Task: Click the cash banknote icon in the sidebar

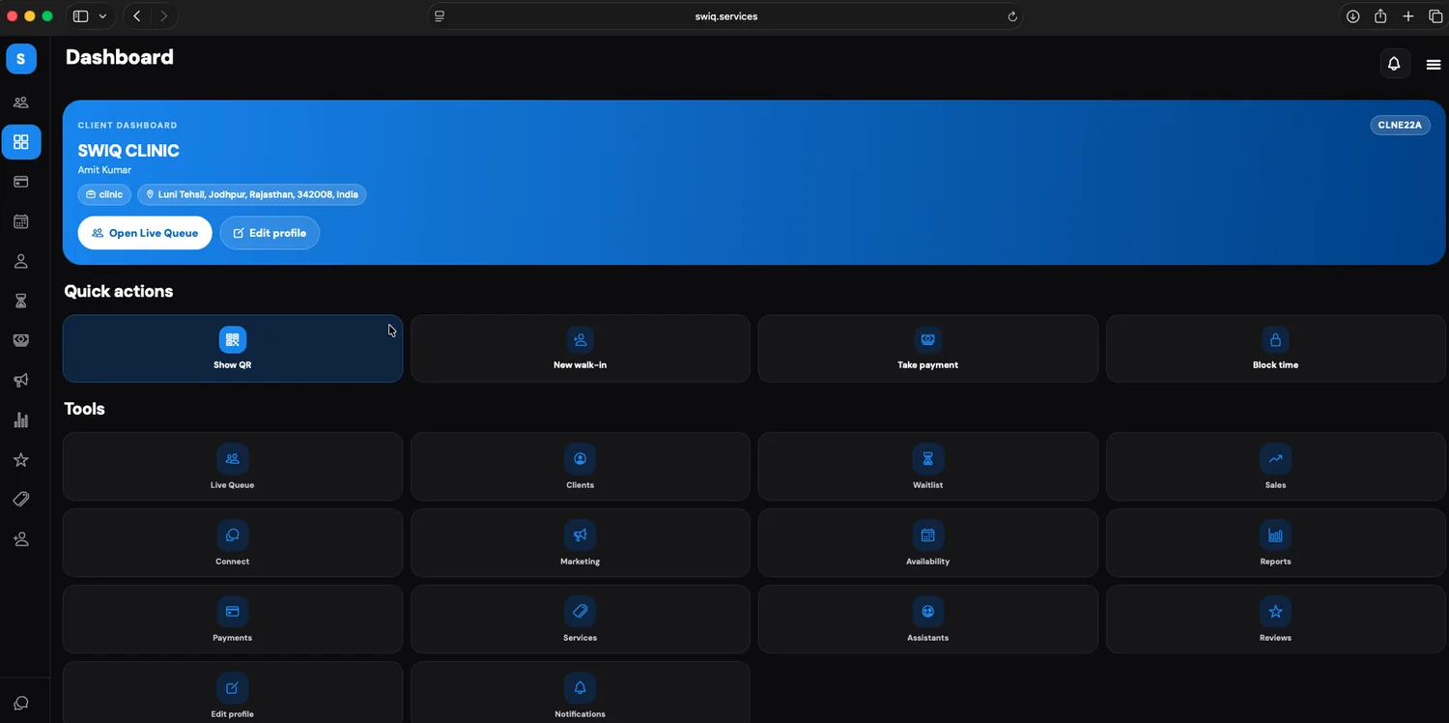Action: tap(21, 340)
